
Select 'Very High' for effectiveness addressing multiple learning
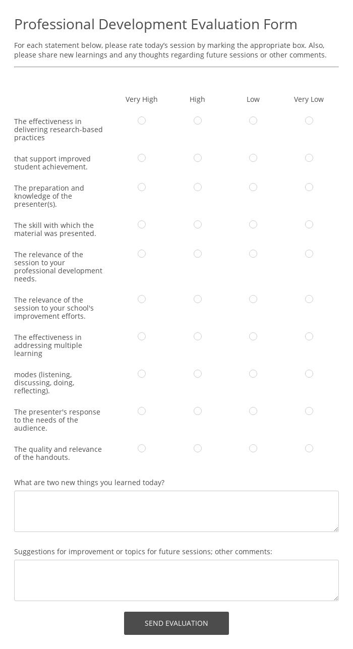click(x=142, y=336)
